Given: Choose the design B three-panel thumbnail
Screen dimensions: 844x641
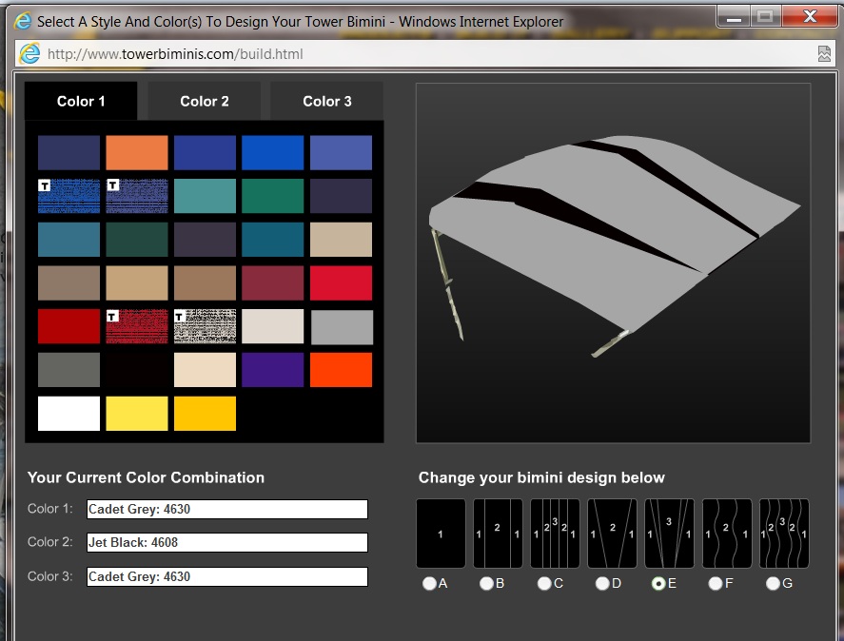Looking at the screenshot, I should tap(498, 534).
